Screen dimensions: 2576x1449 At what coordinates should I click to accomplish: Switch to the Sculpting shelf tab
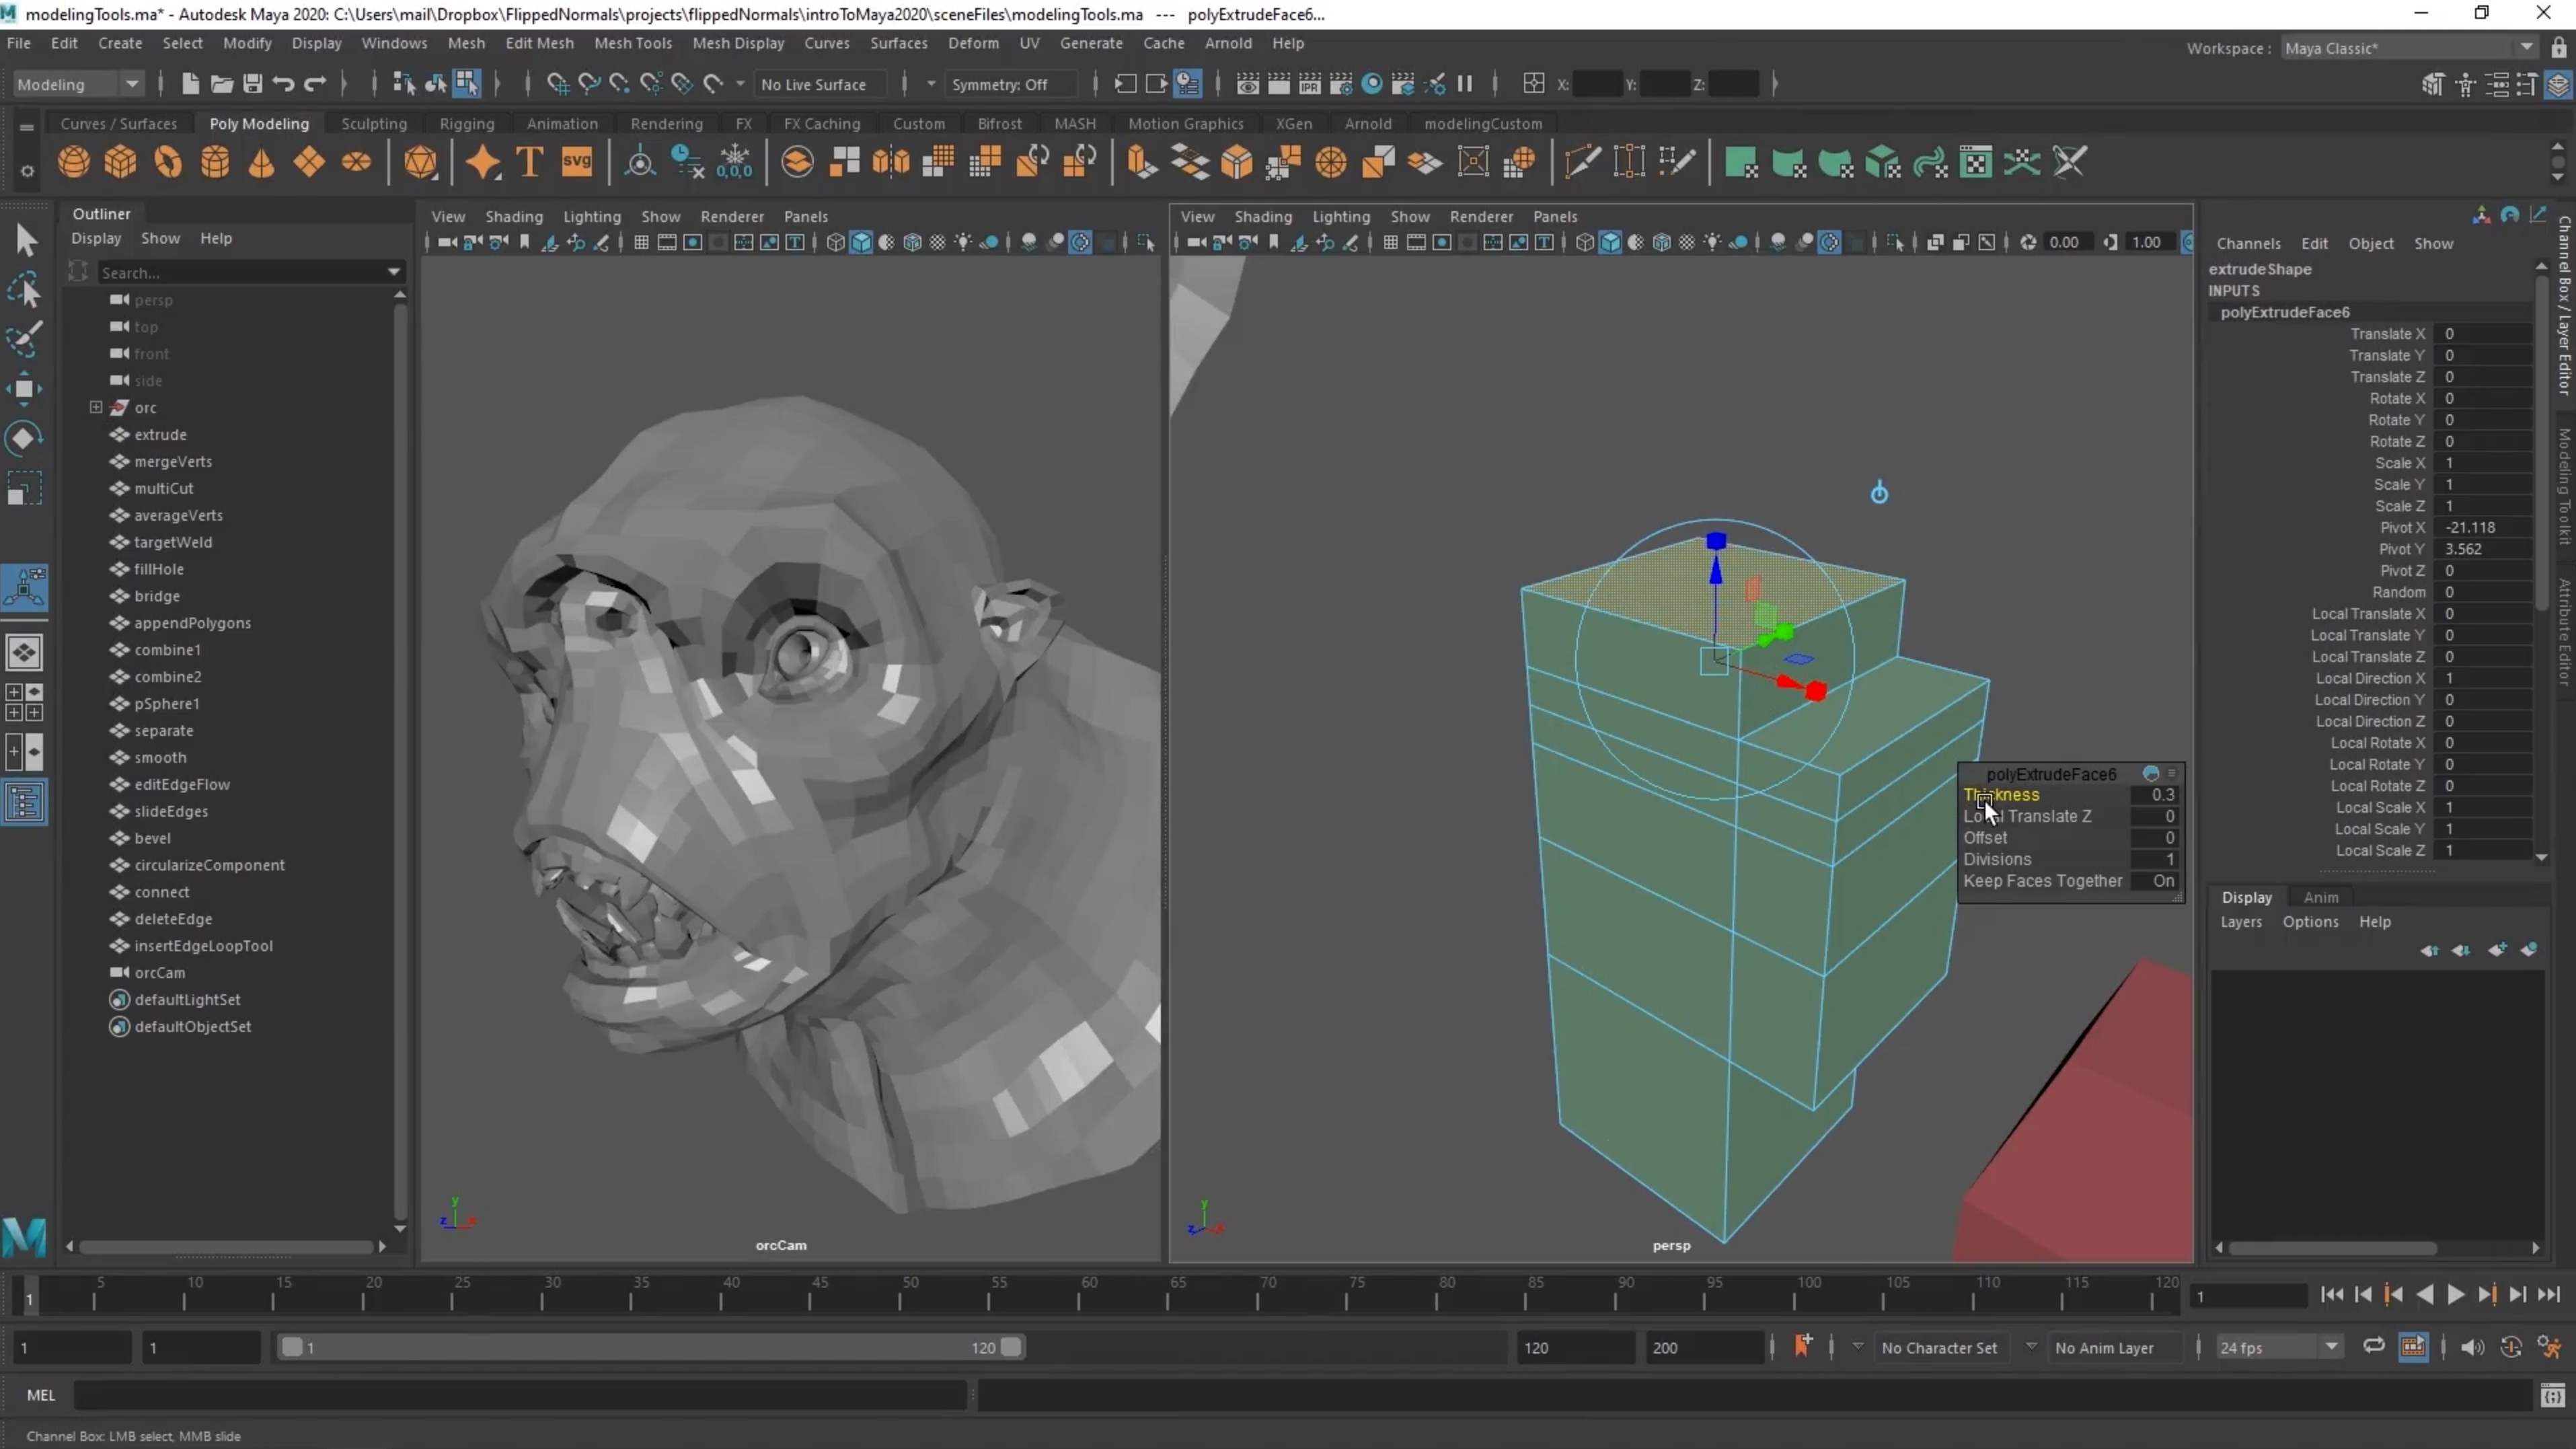pos(373,124)
